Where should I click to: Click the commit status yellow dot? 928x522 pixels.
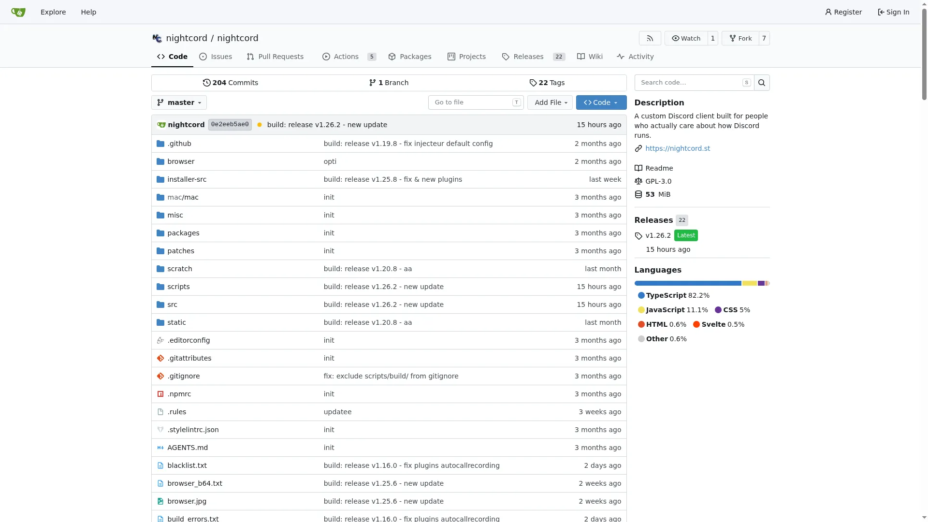coord(260,125)
